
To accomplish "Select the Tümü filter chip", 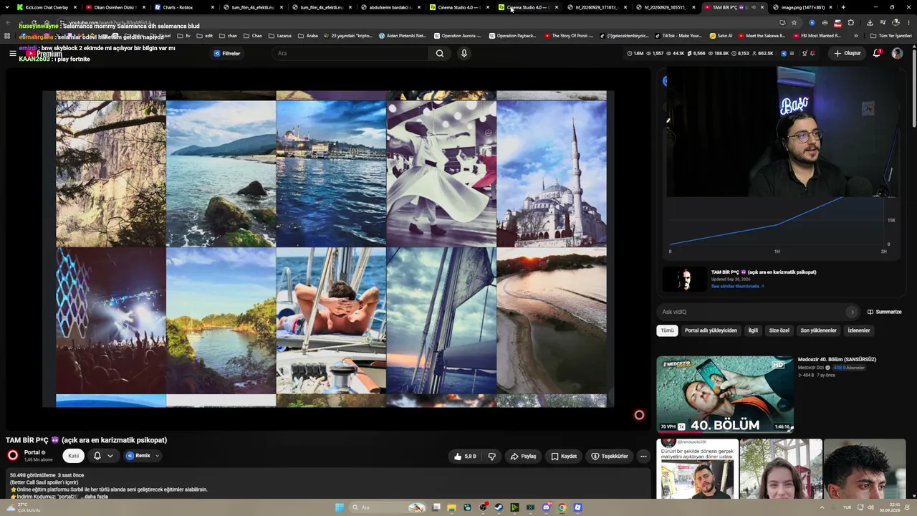I will click(667, 330).
